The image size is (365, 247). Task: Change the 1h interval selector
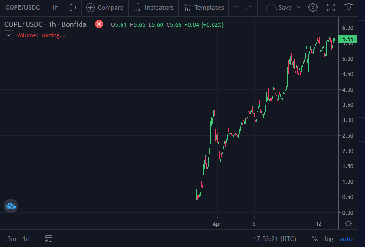click(x=55, y=7)
